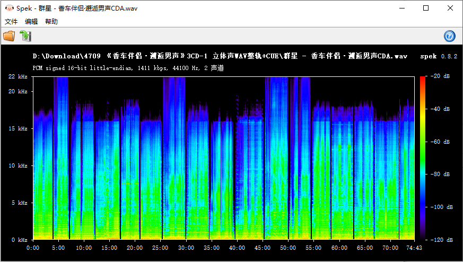
Task: Click the 15:00 time axis label
Action: (109, 248)
